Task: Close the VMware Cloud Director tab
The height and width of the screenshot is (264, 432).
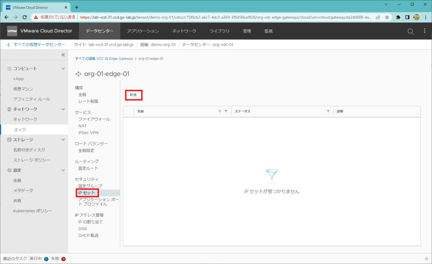Action: tap(66, 7)
